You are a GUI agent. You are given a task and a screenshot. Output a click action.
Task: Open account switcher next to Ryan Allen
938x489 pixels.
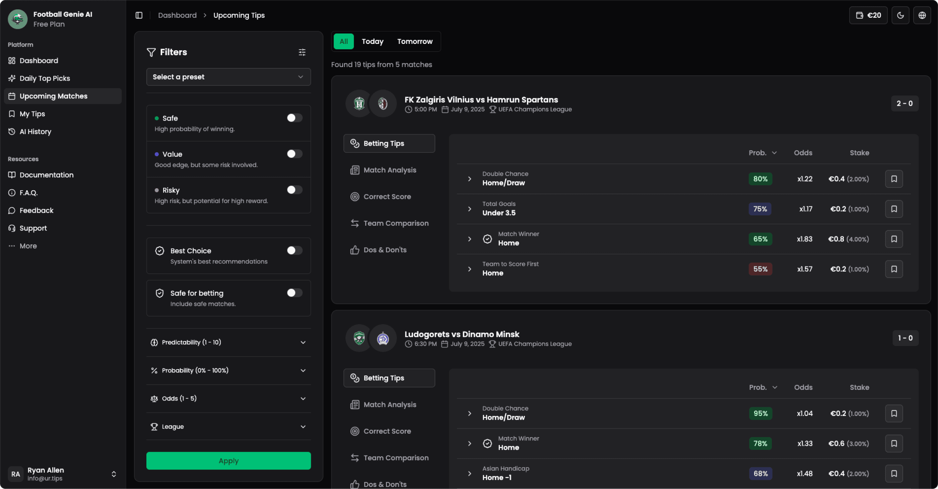click(x=114, y=474)
